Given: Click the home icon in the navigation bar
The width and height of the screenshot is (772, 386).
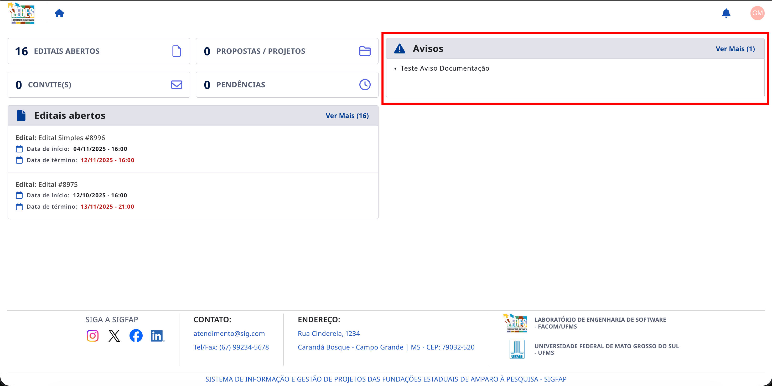Looking at the screenshot, I should pyautogui.click(x=59, y=13).
